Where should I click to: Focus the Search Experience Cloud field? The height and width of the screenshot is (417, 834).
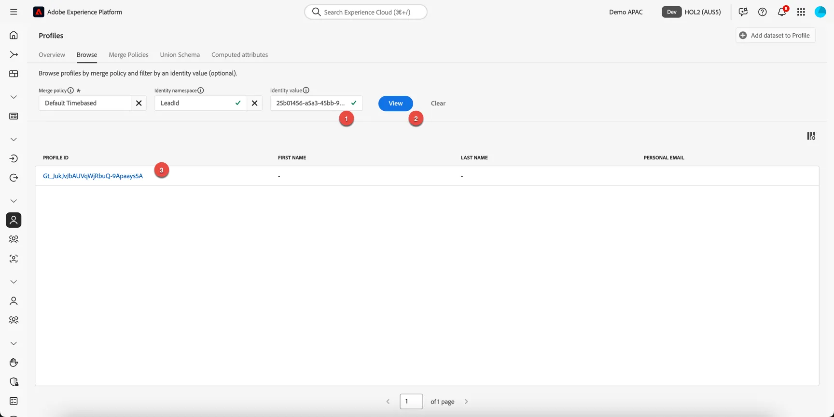click(366, 12)
